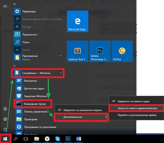The image size is (164, 143).
Task: Select Командная строка command prompt
Action: tap(33, 104)
